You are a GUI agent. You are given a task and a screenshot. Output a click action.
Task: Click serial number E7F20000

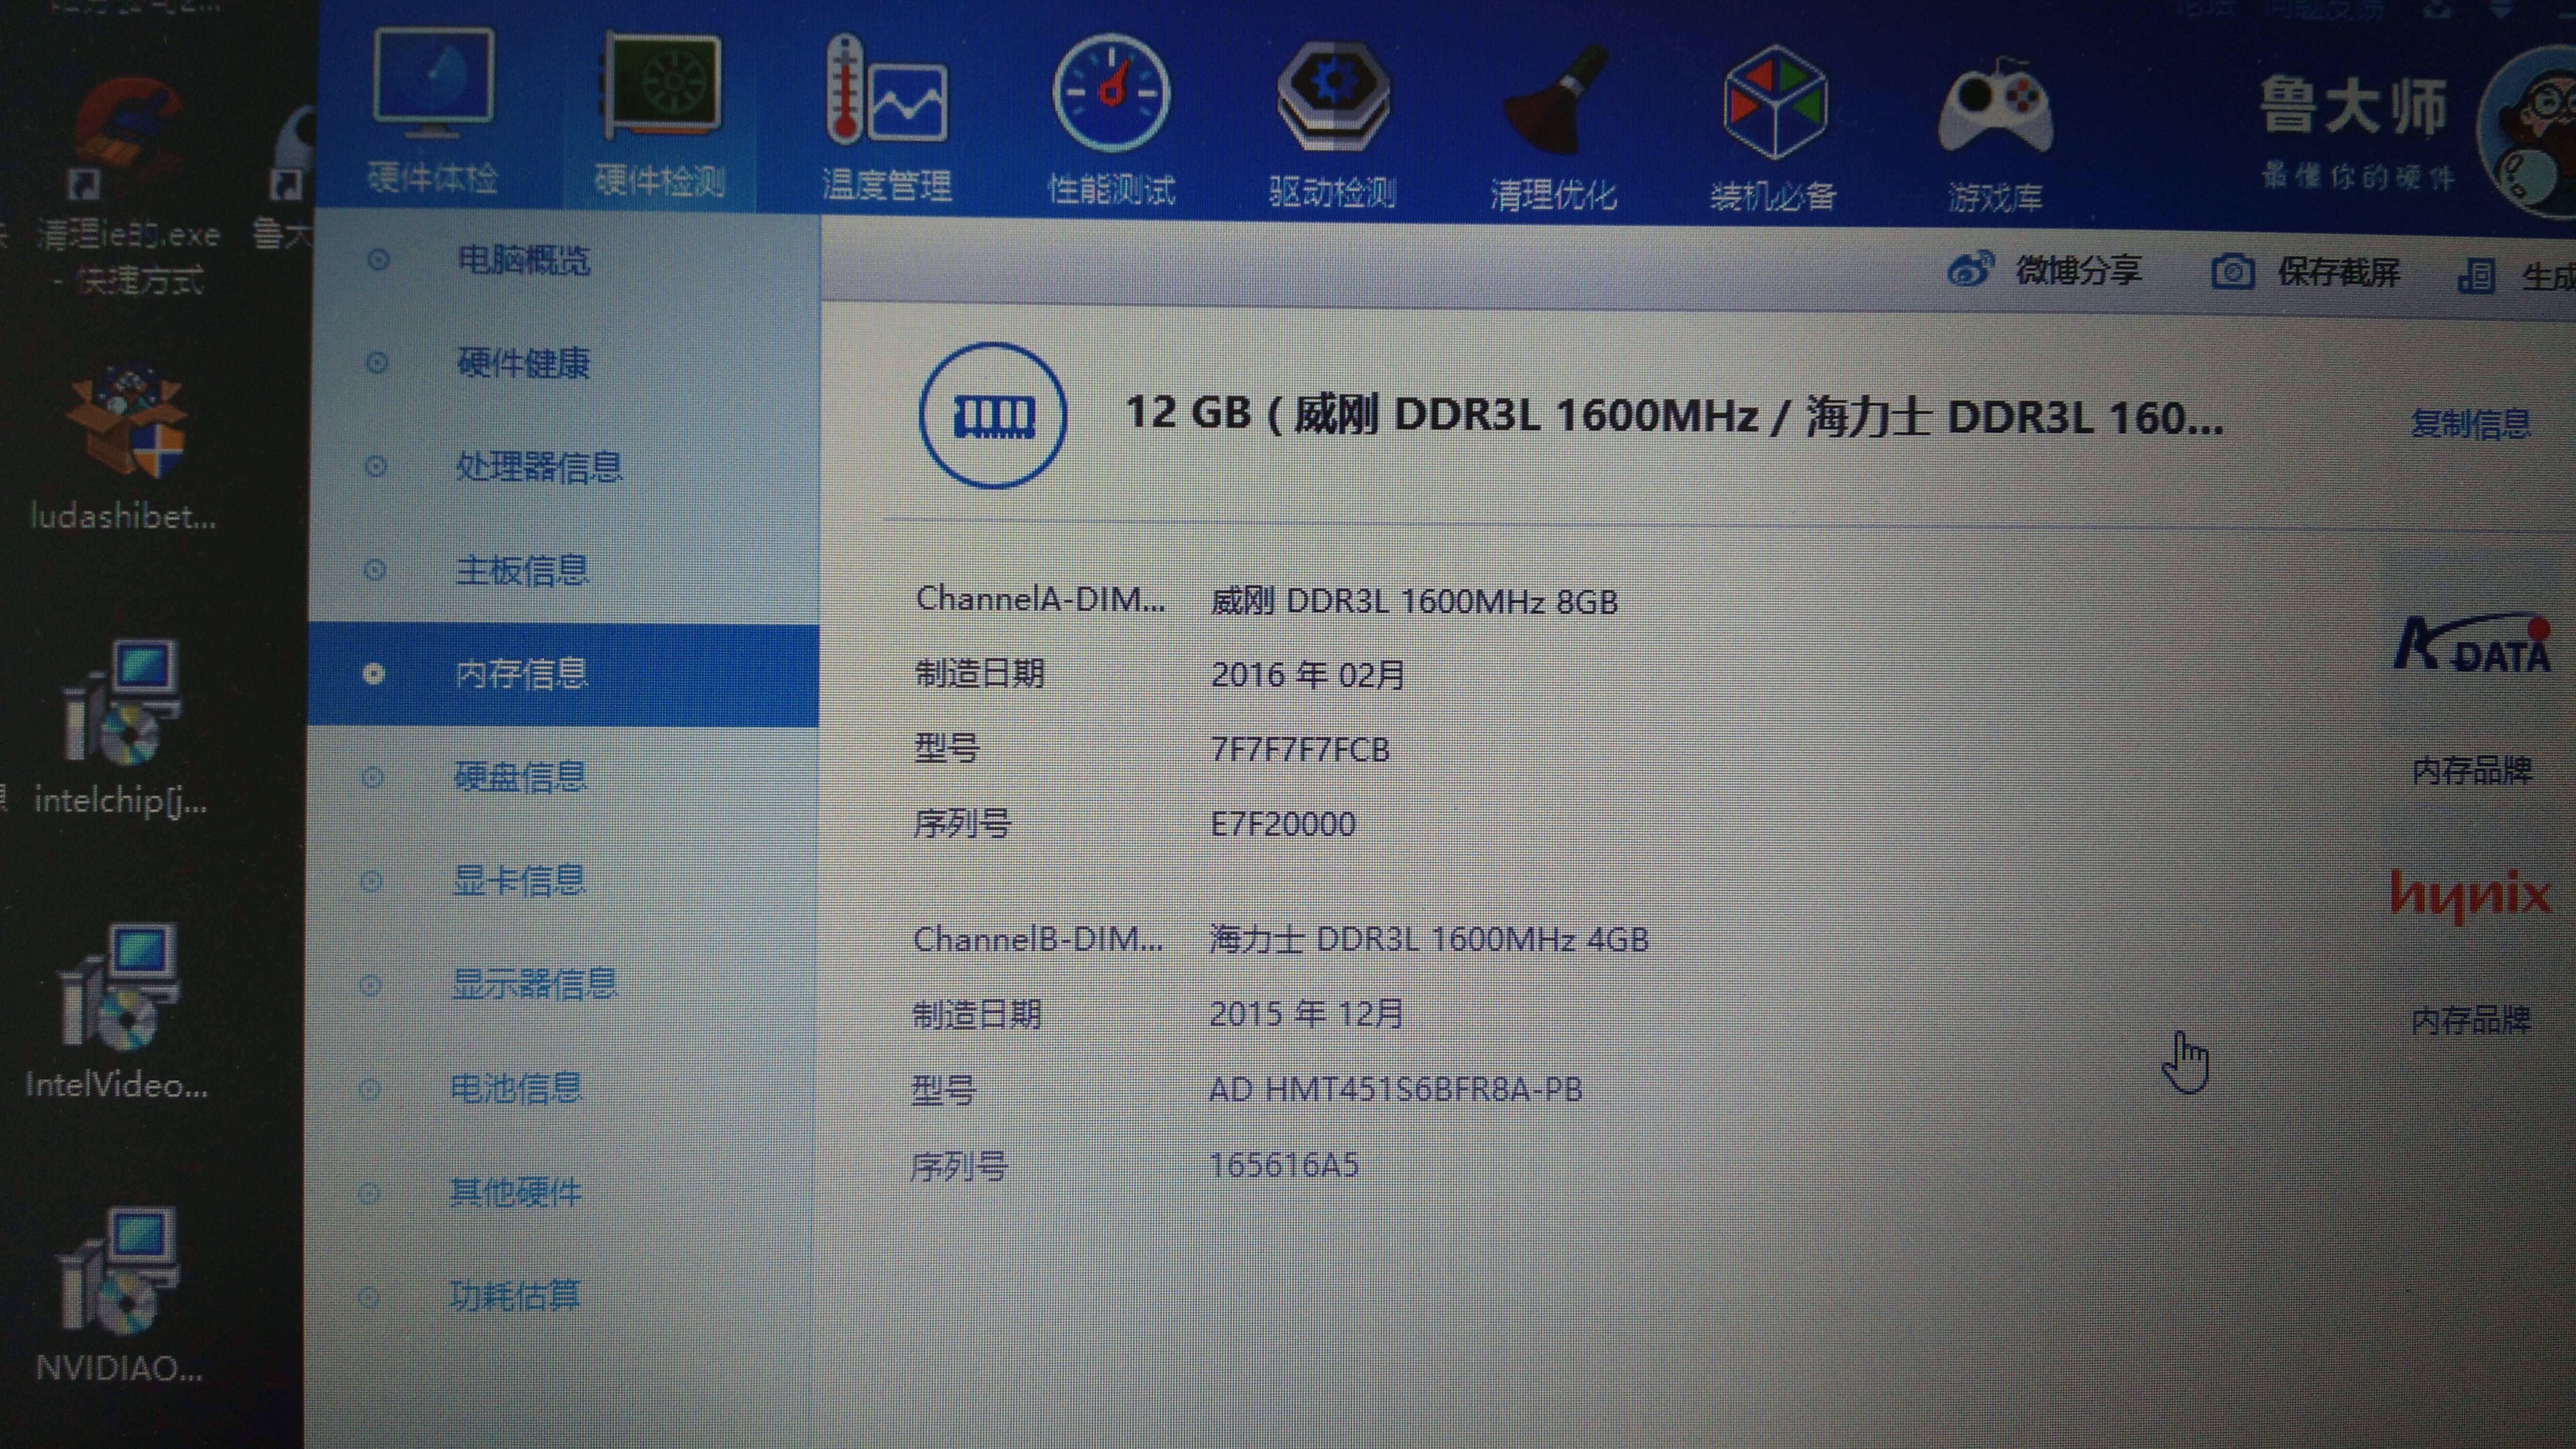pyautogui.click(x=1283, y=824)
